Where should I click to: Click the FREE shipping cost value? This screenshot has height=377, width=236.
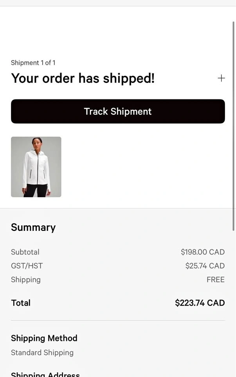point(215,280)
